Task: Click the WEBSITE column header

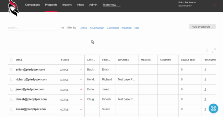Action: pos(146,60)
